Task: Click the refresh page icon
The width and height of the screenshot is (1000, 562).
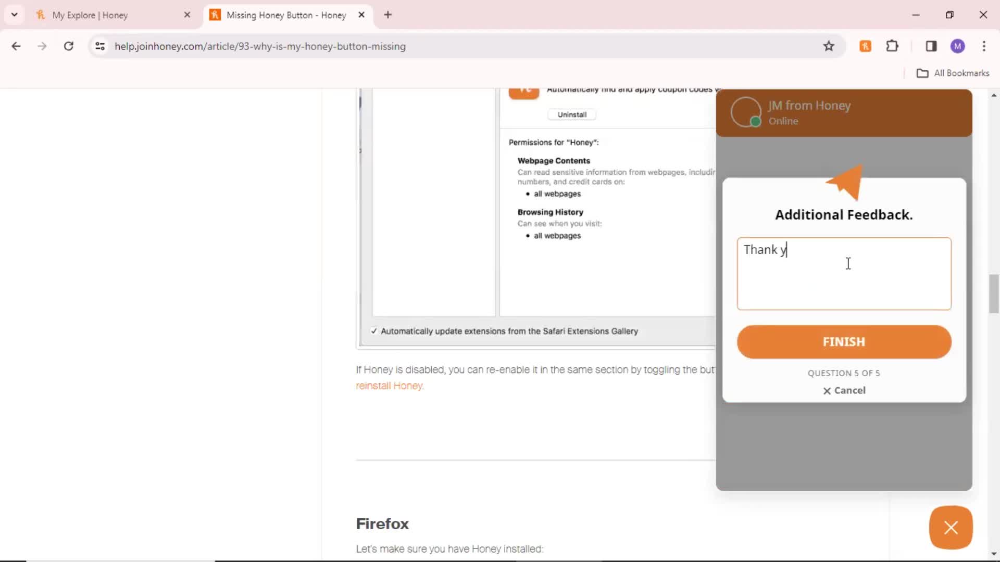Action: click(x=68, y=46)
